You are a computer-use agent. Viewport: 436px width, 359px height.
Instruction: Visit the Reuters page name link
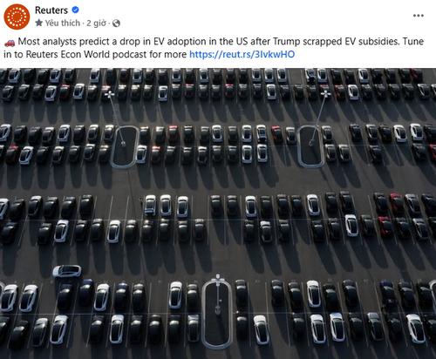tap(51, 10)
